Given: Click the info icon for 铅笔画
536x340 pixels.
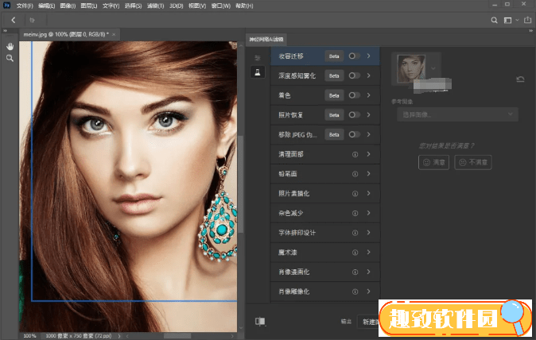Looking at the screenshot, I should pyautogui.click(x=355, y=174).
